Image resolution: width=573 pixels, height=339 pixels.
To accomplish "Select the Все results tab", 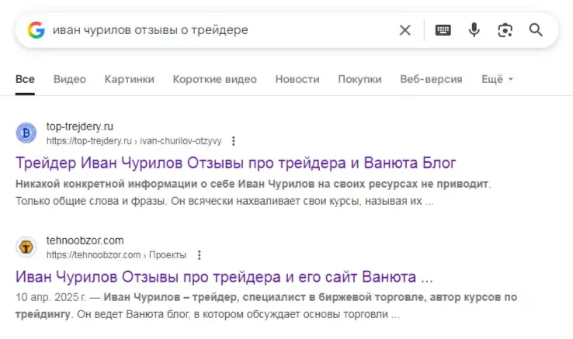I will [x=25, y=79].
